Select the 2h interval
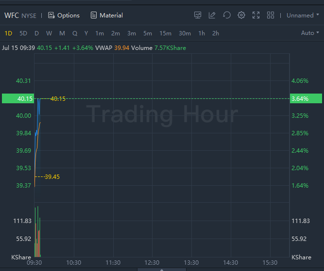Image resolution: width=324 pixels, height=271 pixels. [x=216, y=33]
